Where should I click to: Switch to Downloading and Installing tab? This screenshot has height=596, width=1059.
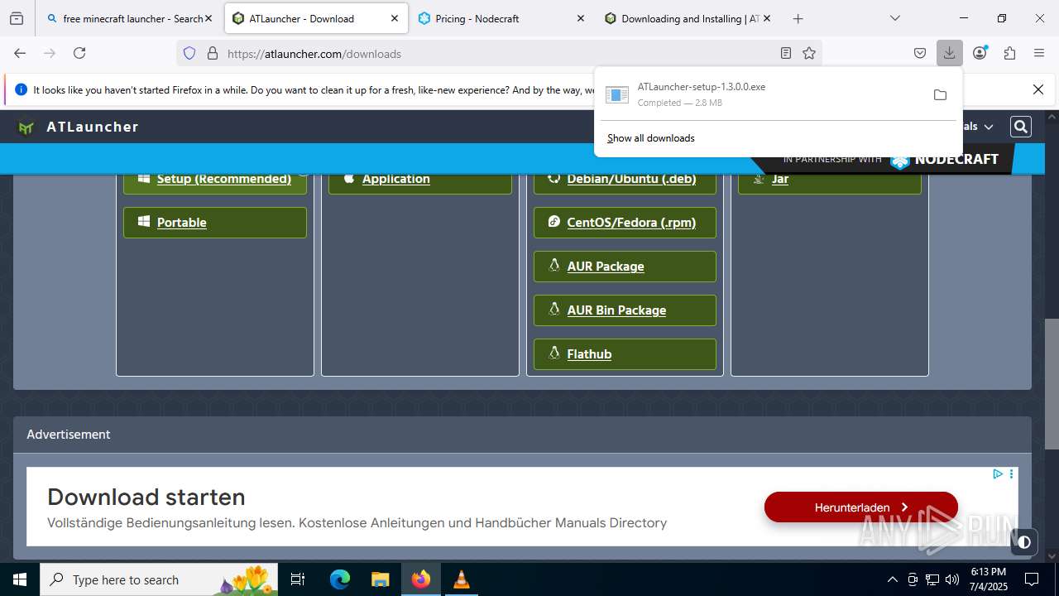(x=688, y=18)
